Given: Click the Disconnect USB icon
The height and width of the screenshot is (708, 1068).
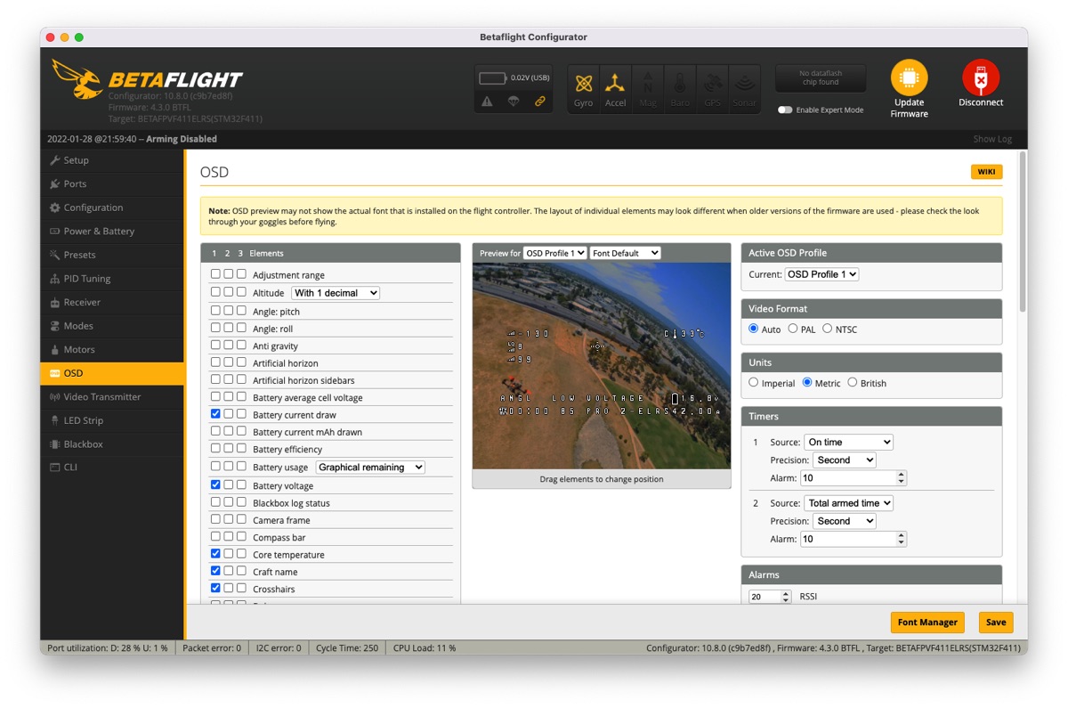Looking at the screenshot, I should tap(981, 77).
